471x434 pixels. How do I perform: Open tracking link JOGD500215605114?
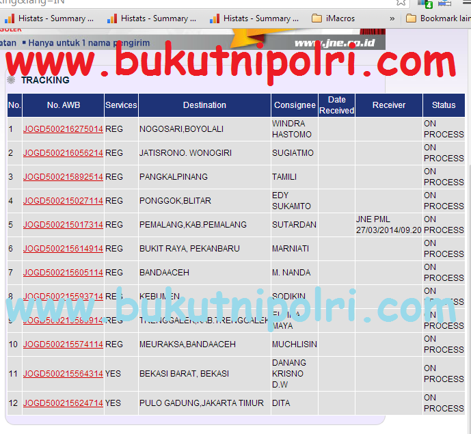tap(63, 273)
